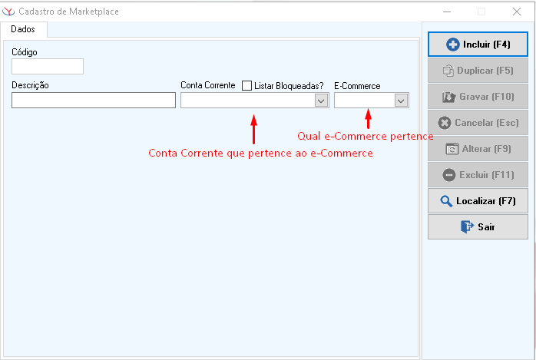Expand the E-Commerce dropdown arrow
Viewport: 536px width, 360px height.
401,101
